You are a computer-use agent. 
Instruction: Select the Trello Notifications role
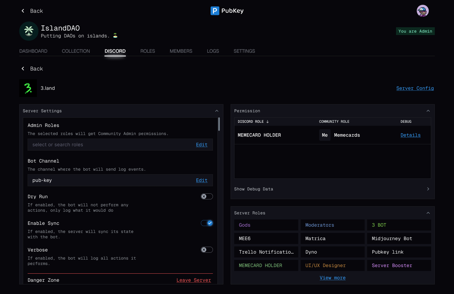[266, 252]
